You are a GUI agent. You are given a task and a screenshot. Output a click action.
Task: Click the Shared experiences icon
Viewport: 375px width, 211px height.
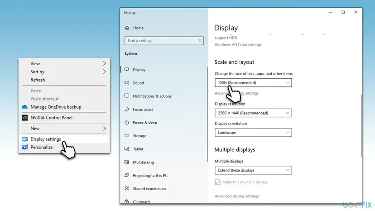click(x=127, y=188)
